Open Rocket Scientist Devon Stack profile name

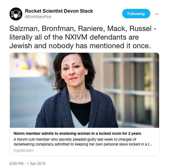[x=59, y=11]
